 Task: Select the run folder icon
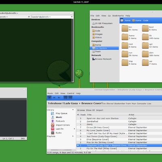point(125,54)
